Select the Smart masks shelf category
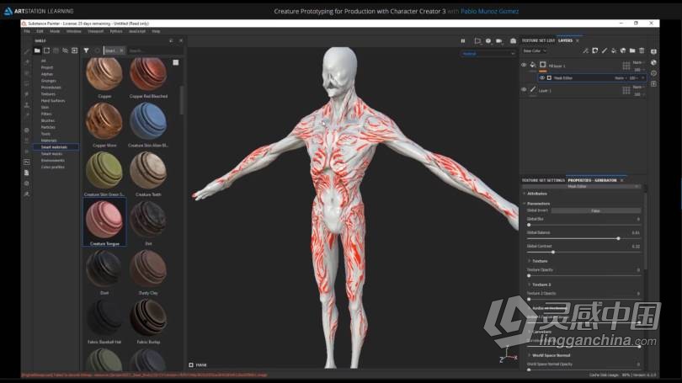This screenshot has width=682, height=383. (x=51, y=154)
